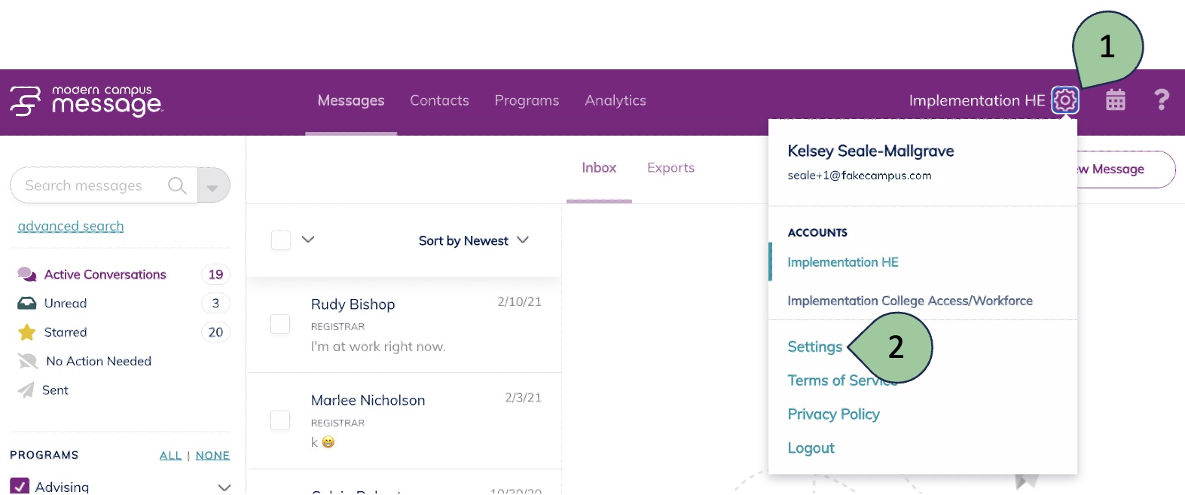1185x495 pixels.
Task: Click the No Action Needed icon
Action: (28, 362)
